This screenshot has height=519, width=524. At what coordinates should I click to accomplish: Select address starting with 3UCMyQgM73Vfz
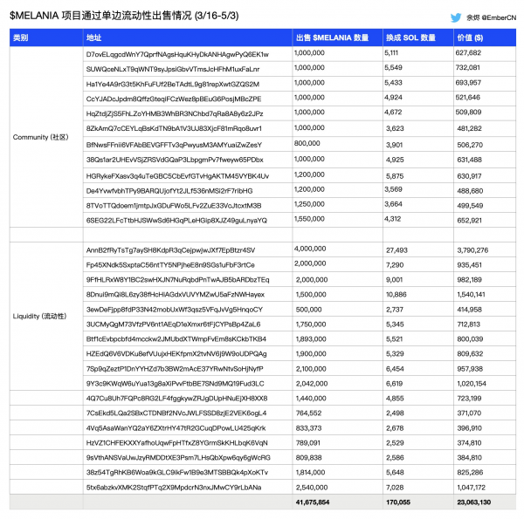click(x=173, y=324)
